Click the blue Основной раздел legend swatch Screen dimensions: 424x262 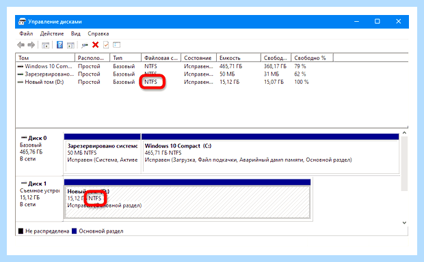pos(74,231)
